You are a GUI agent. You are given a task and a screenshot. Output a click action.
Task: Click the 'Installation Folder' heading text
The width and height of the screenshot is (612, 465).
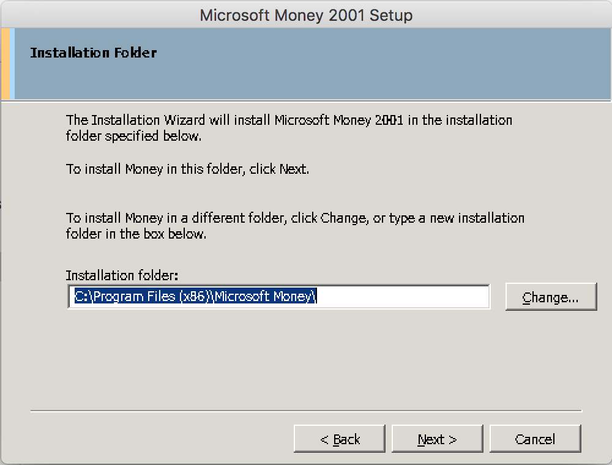point(94,53)
